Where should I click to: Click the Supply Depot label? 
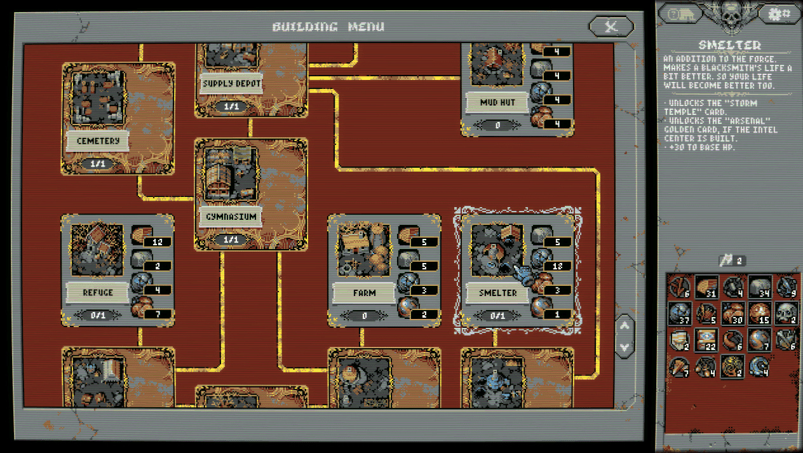[231, 83]
